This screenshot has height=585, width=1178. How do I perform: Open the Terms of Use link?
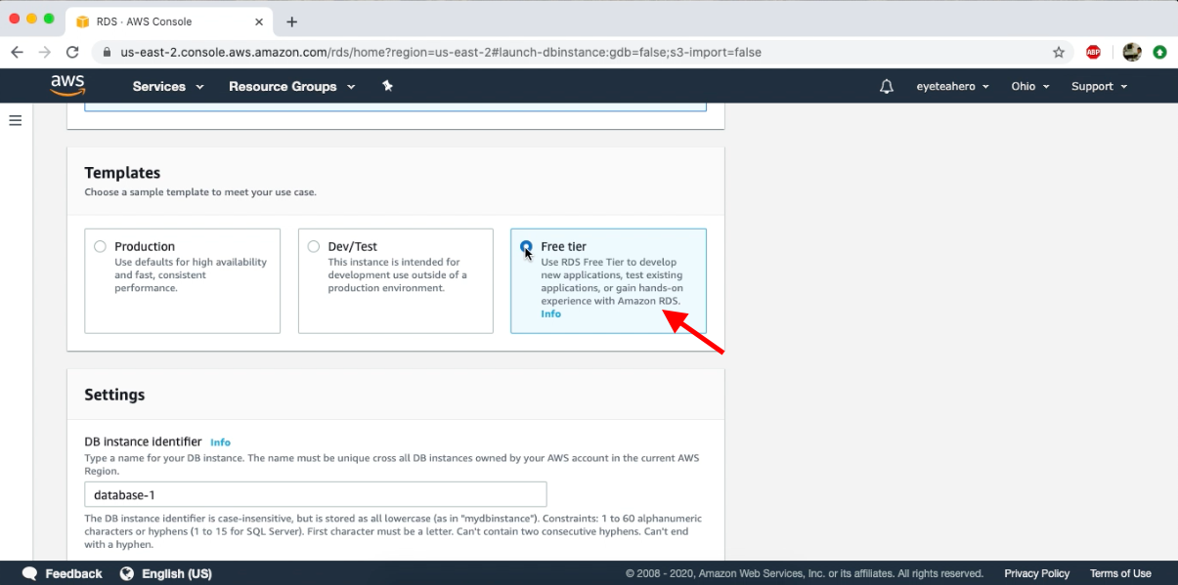coord(1120,573)
